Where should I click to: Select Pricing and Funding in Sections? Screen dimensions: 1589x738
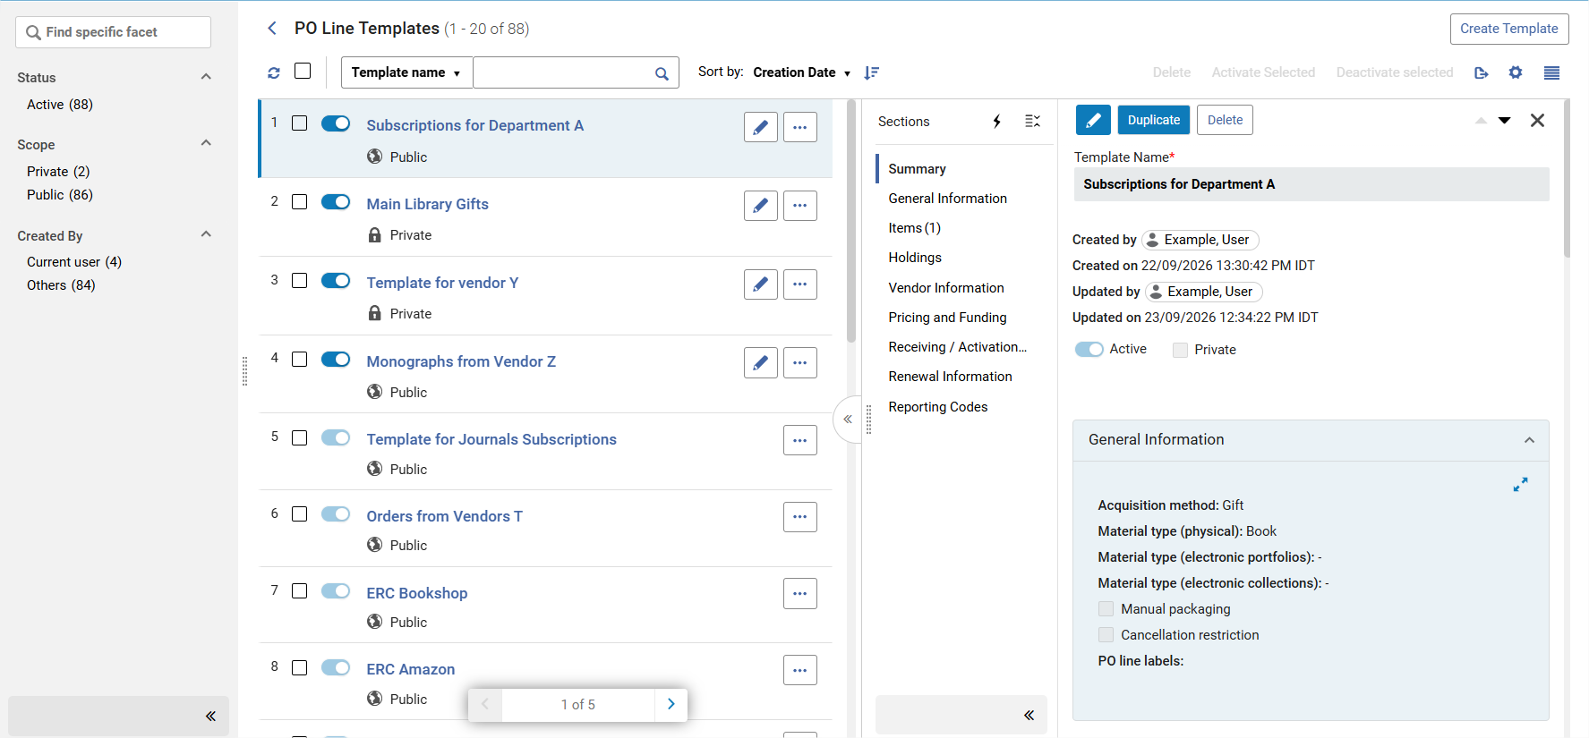click(947, 318)
